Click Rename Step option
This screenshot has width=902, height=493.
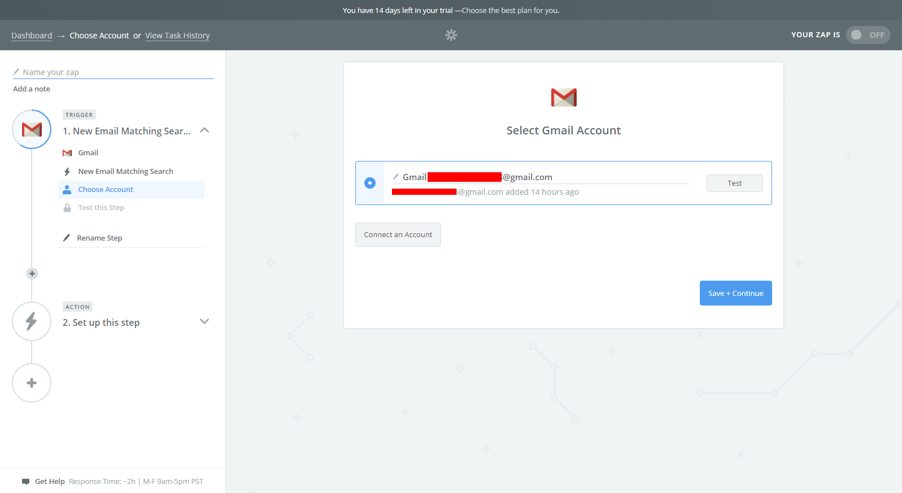tap(99, 238)
